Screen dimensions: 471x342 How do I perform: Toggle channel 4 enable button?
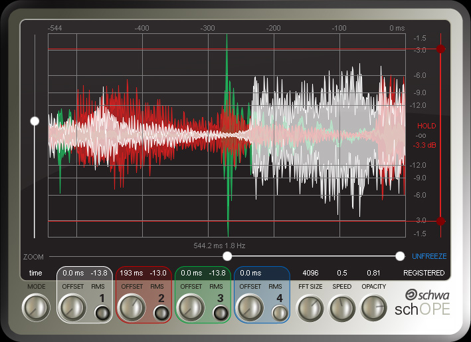280,313
